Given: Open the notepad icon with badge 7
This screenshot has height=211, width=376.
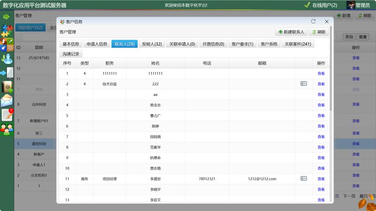Looking at the screenshot, I should point(7,115).
